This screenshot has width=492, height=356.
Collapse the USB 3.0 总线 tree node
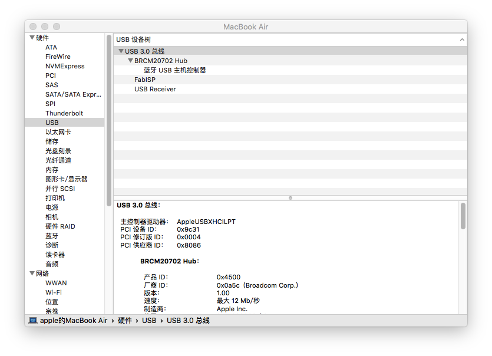121,51
